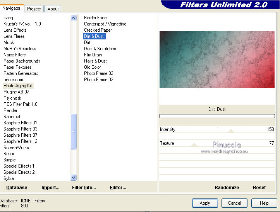This screenshot has height=212, width=280.
Task: Select Sapphire Filters 07 category
Action: pos(21,135)
